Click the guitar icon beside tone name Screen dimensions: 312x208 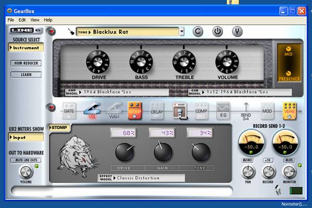pyautogui.click(x=71, y=31)
